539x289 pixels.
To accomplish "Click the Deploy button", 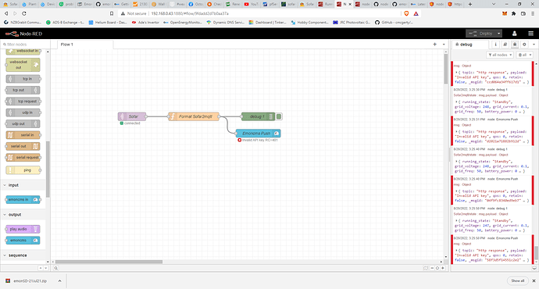I will 480,34.
